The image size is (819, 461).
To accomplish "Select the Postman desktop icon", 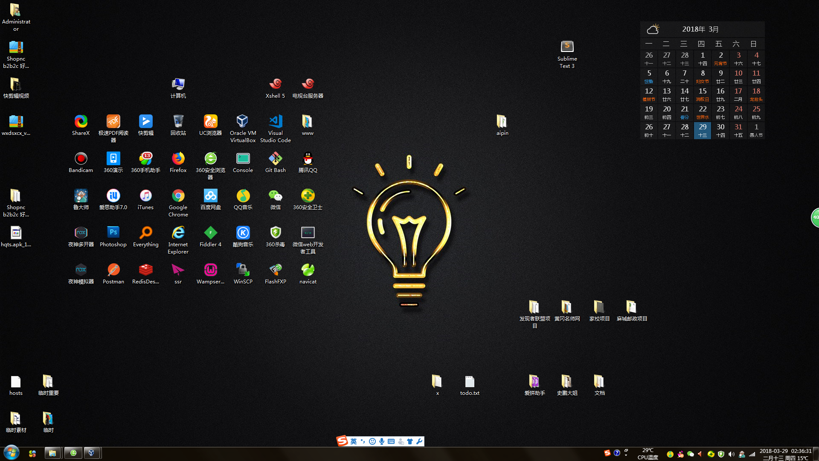I will pos(113,270).
